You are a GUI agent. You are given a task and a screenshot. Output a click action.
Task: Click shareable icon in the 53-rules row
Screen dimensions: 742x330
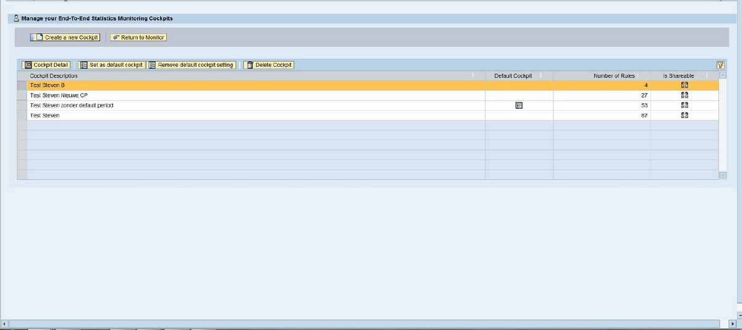684,105
